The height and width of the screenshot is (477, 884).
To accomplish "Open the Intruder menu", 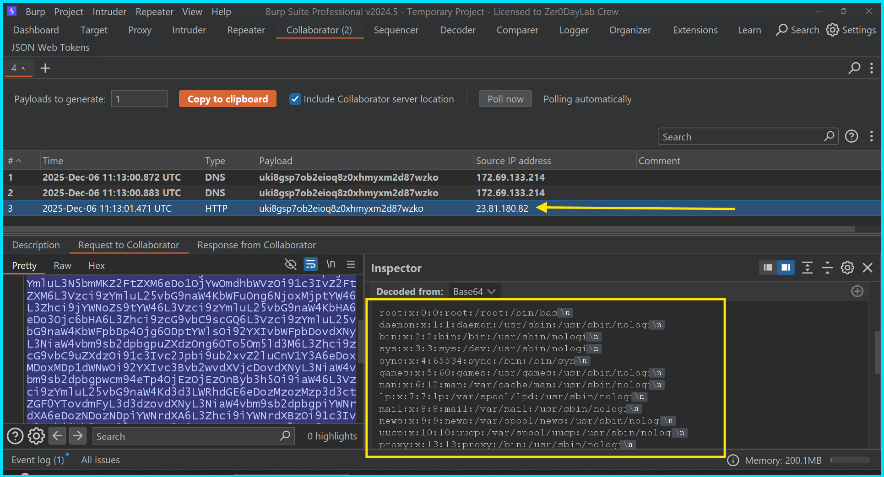I will coord(109,12).
